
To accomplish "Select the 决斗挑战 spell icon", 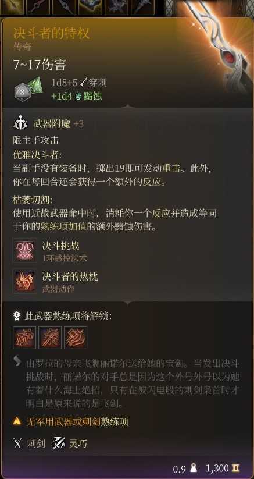I will click(x=24, y=250).
